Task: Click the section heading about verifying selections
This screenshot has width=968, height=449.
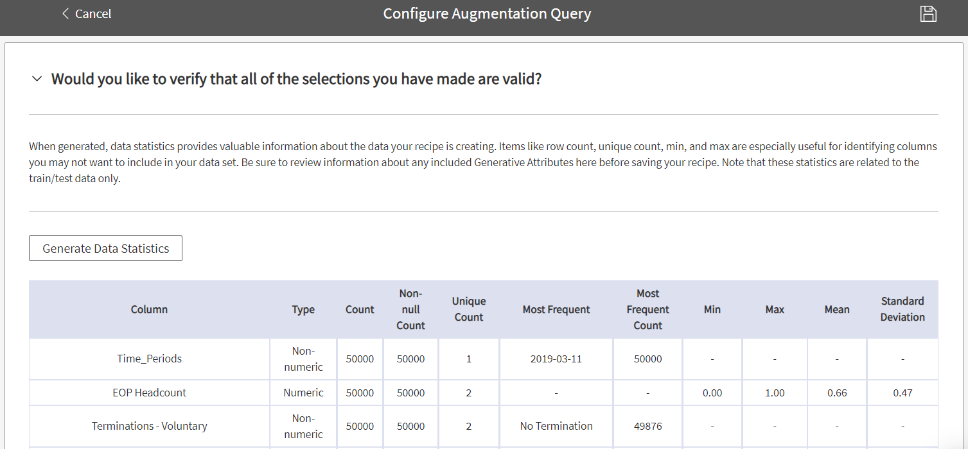Action: pyautogui.click(x=296, y=79)
